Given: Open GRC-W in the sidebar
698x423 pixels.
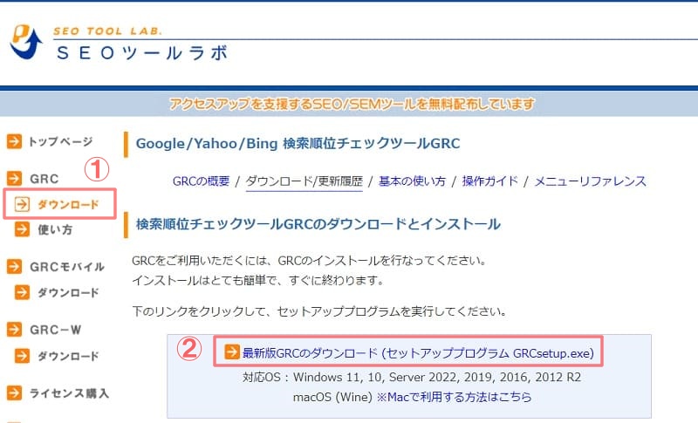Looking at the screenshot, I should click(56, 330).
